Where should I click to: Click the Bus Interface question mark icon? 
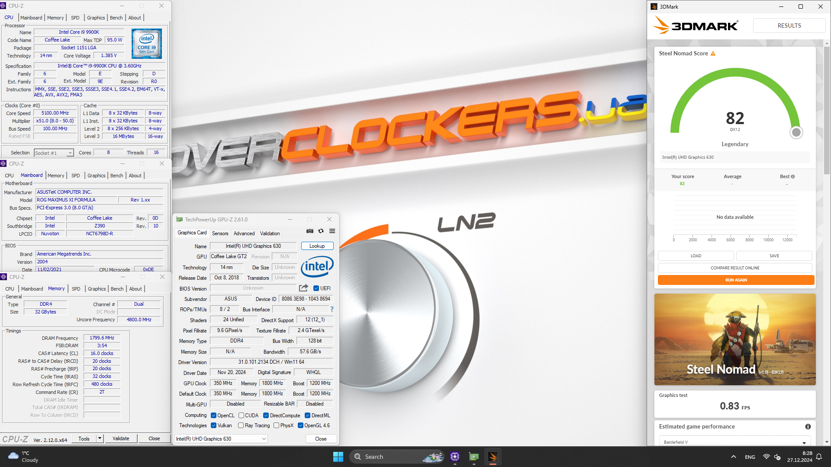(332, 309)
